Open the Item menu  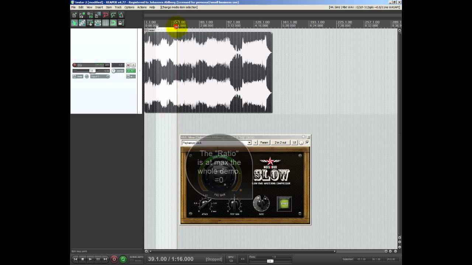(109, 7)
